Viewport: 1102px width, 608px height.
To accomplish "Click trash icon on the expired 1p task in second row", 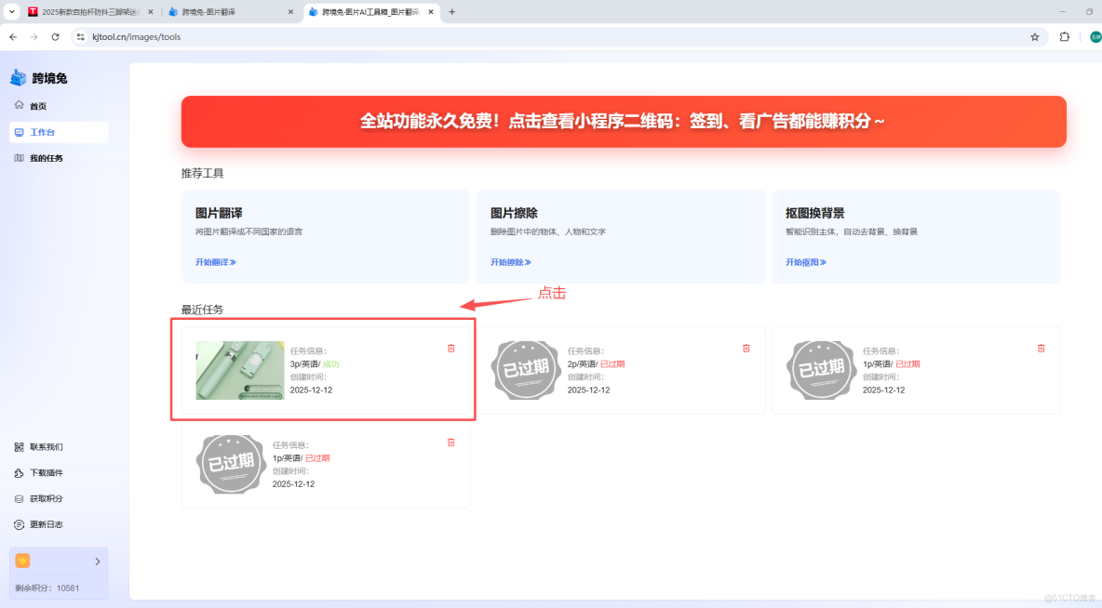I will [x=1041, y=348].
